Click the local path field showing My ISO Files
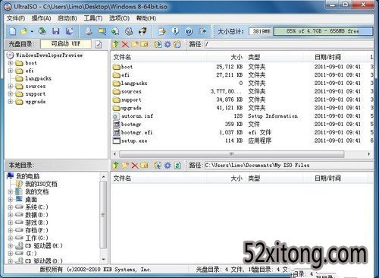 coord(289,166)
